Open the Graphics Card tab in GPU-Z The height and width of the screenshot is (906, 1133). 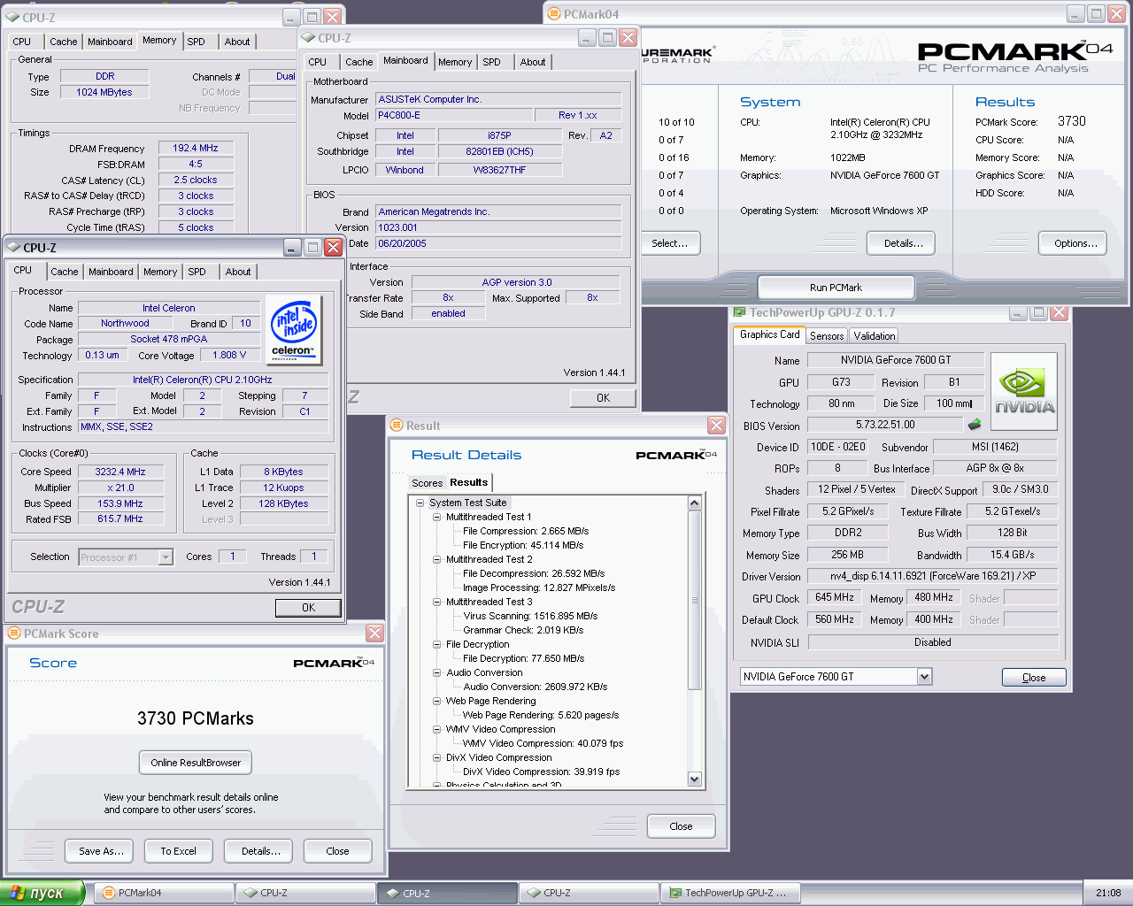point(769,334)
